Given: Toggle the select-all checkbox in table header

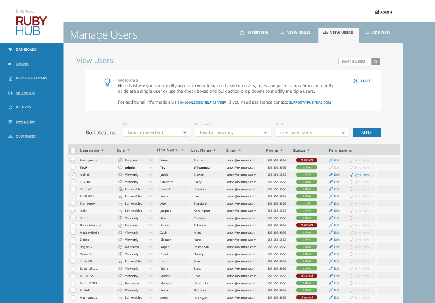Looking at the screenshot, I should (x=73, y=150).
